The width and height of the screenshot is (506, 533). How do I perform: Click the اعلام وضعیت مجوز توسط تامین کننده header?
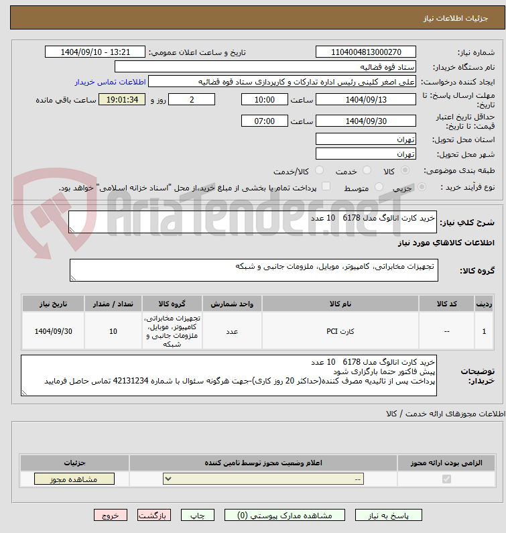263,463
